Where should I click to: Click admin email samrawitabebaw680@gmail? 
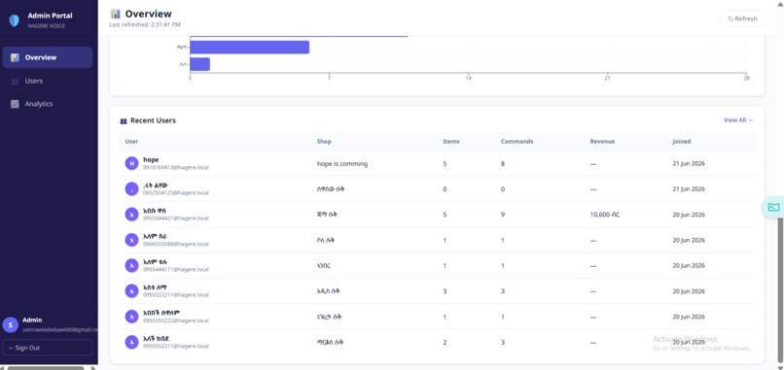point(60,329)
